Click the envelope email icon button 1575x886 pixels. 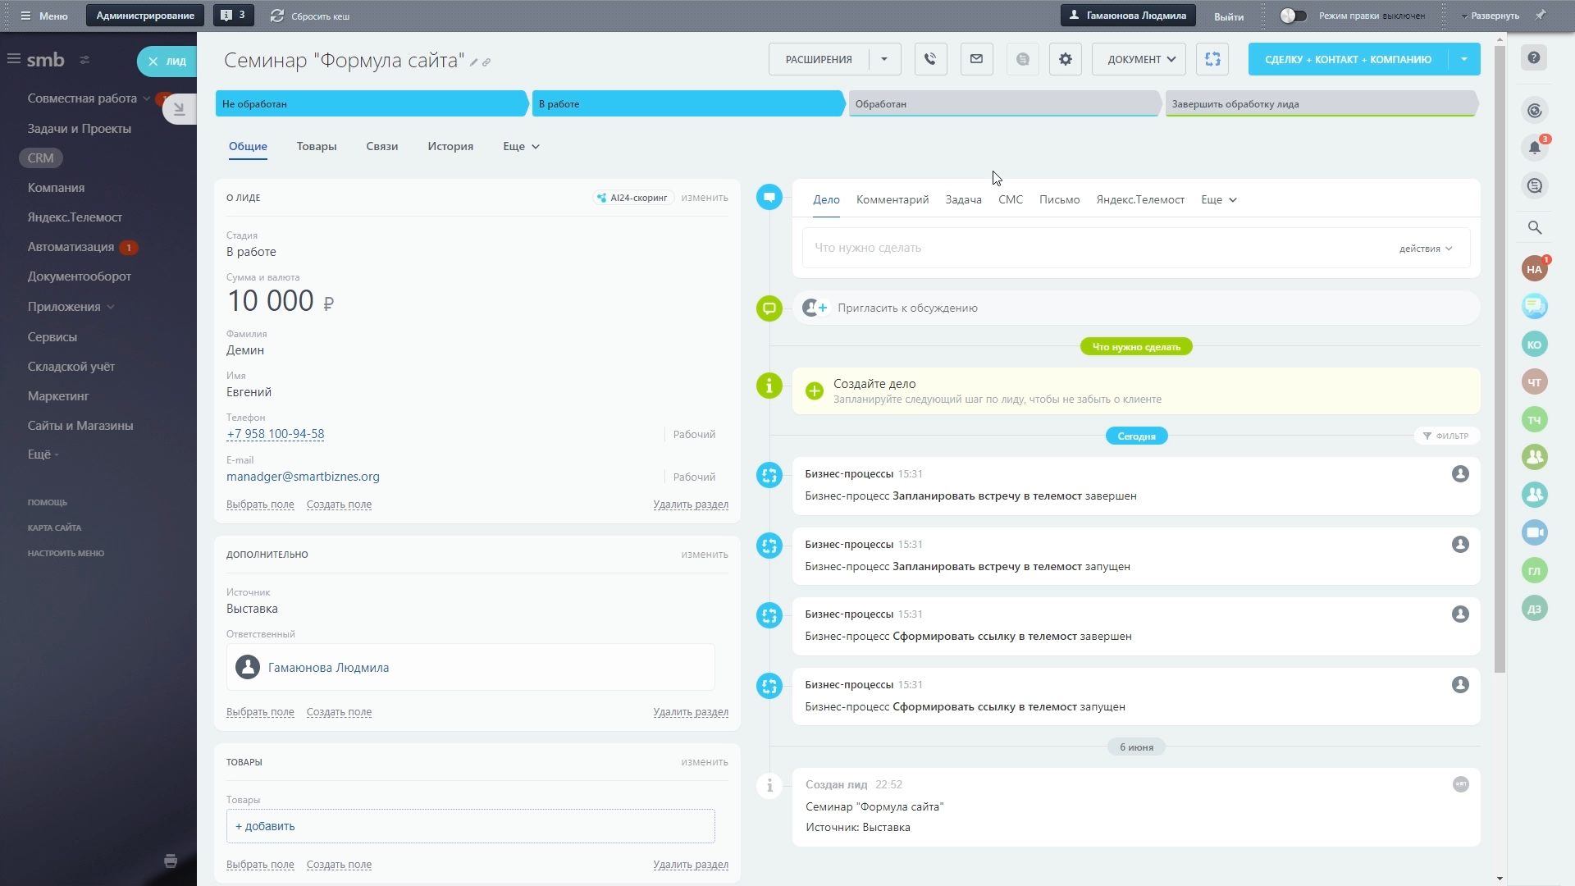click(x=976, y=59)
